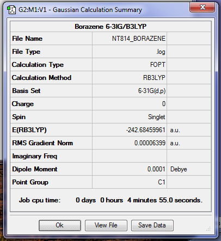Close the Gaussian Calculation Summary window
The image size is (221, 241).
(x=202, y=7)
